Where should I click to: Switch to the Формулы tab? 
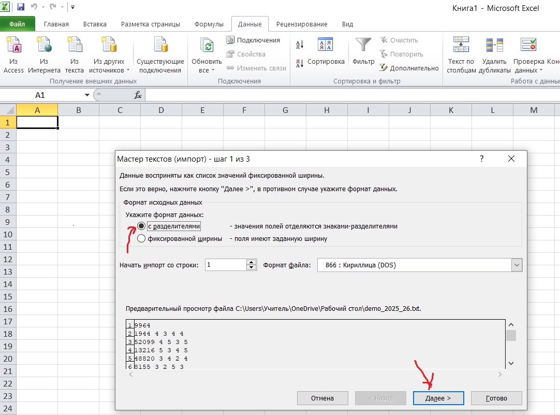[209, 24]
